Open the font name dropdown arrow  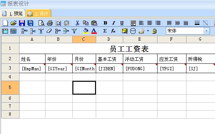(206, 31)
